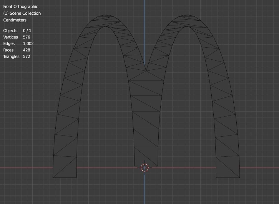The height and width of the screenshot is (204, 279).
Task: Select the 3D cursor at the origin
Action: click(144, 167)
